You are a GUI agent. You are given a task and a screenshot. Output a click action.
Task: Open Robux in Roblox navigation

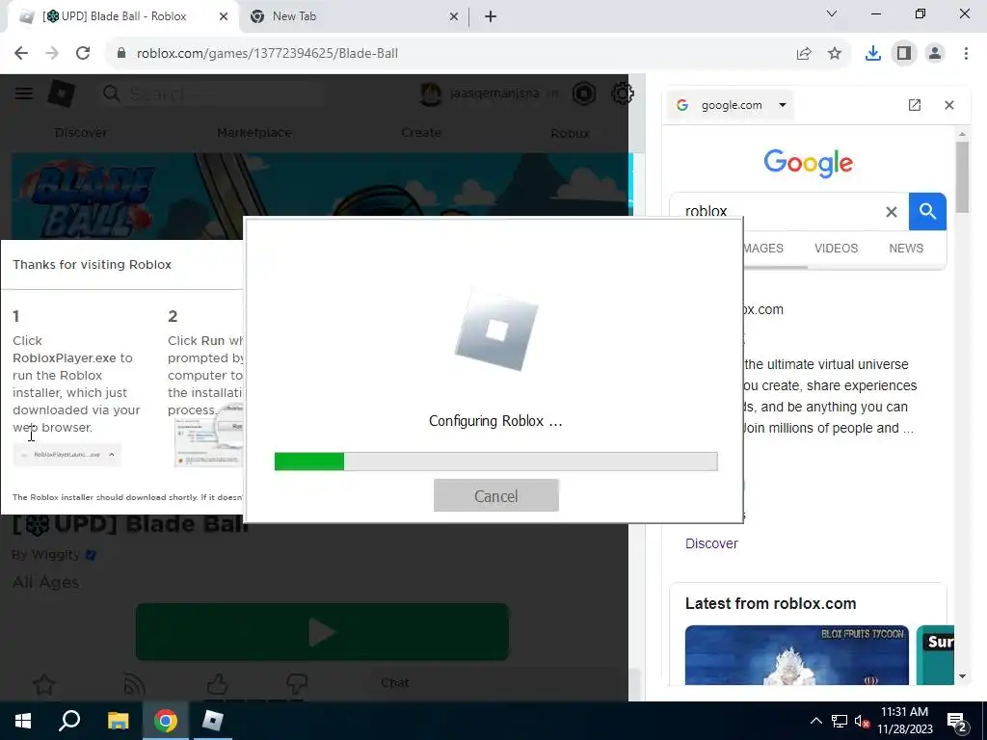click(x=571, y=133)
